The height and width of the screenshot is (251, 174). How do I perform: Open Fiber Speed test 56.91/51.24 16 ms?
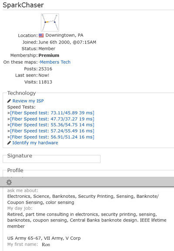(52, 137)
